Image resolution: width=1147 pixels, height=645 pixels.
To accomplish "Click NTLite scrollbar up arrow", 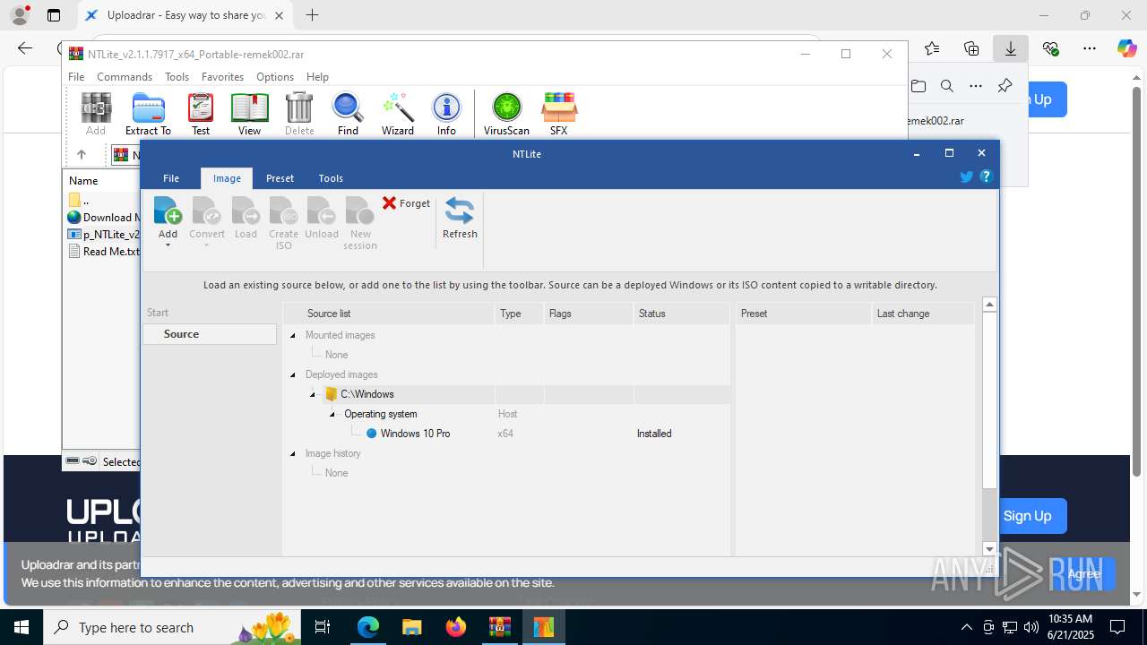I will point(989,305).
